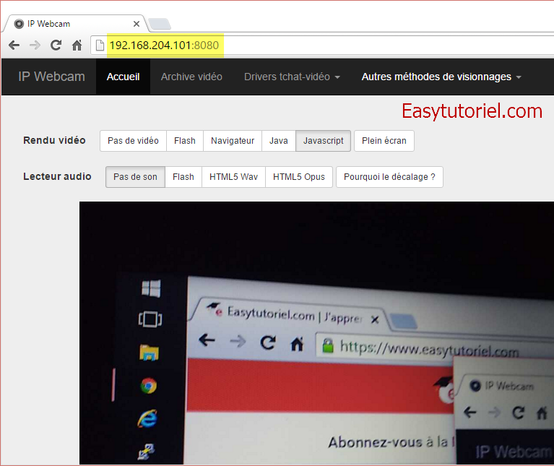Viewport: 554px width, 466px height.
Task: Click the Plein écran button
Action: click(x=384, y=141)
